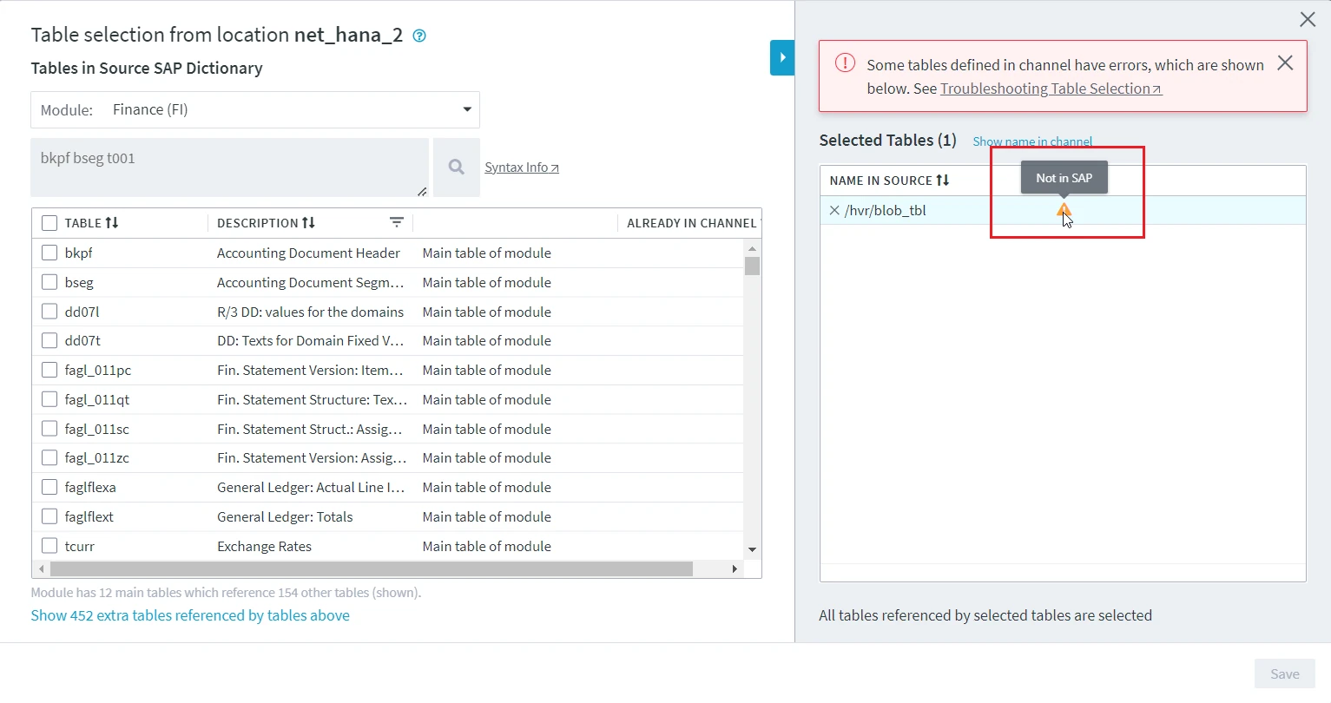This screenshot has height=703, width=1331.
Task: Sort the Name in Source column
Action: coord(943,181)
